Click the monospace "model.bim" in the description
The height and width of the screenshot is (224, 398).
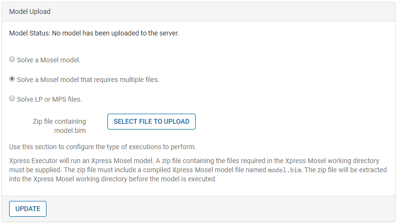pyautogui.click(x=285, y=170)
